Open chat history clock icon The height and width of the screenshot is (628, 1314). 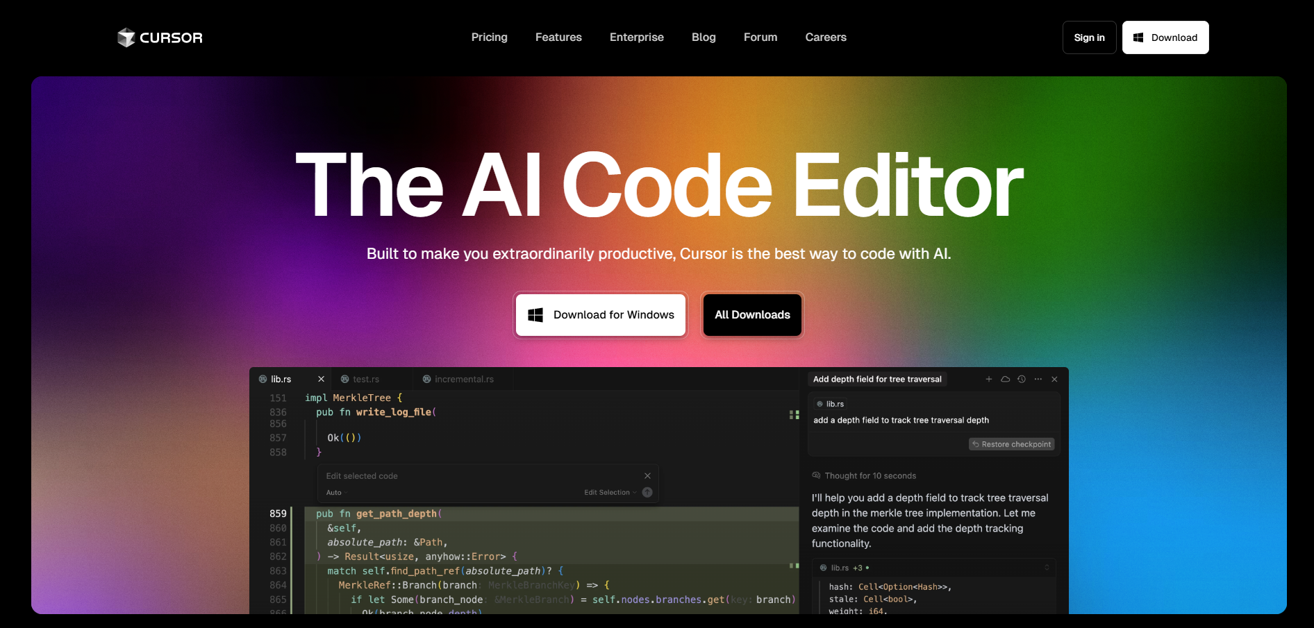coord(1022,379)
